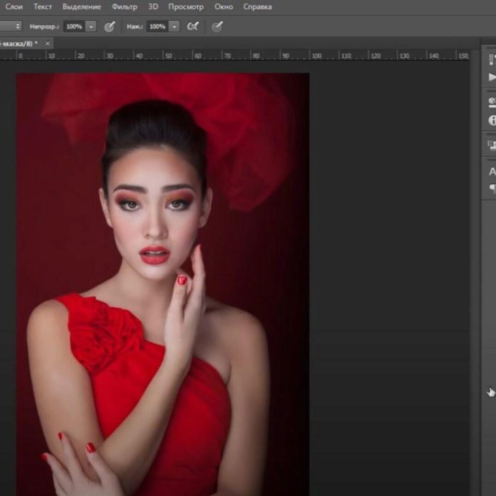
Task: Toggle pen pressure for opacity
Action: [x=109, y=27]
